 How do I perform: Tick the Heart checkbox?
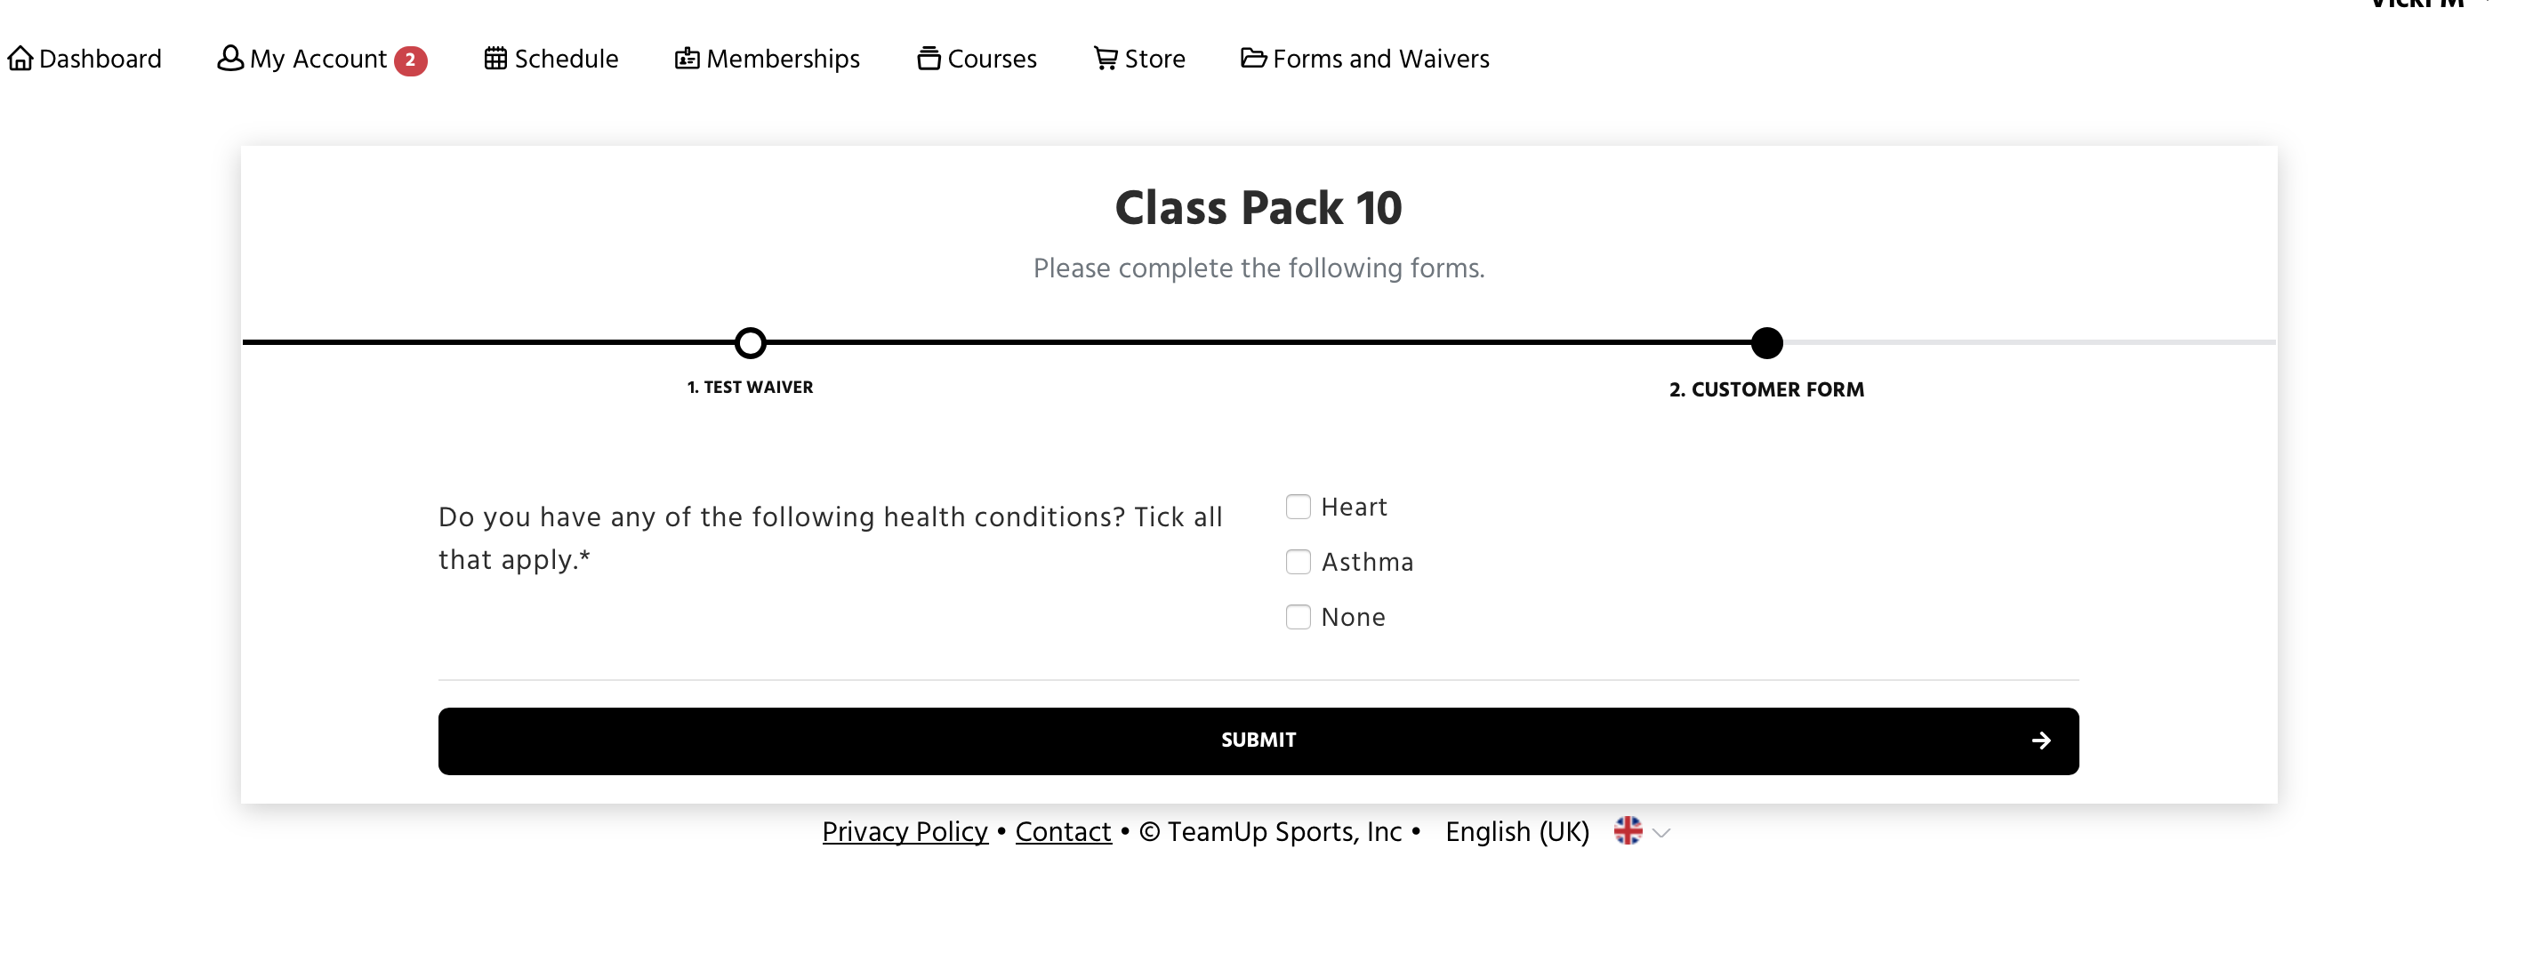[1298, 507]
